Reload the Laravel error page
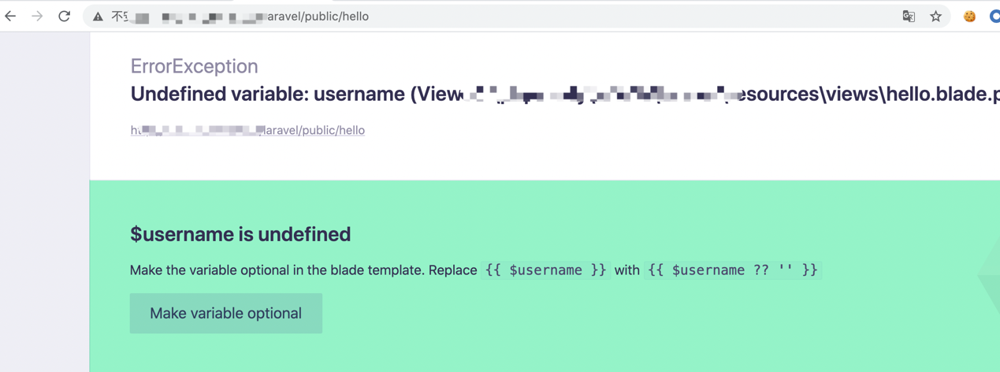 pos(65,17)
